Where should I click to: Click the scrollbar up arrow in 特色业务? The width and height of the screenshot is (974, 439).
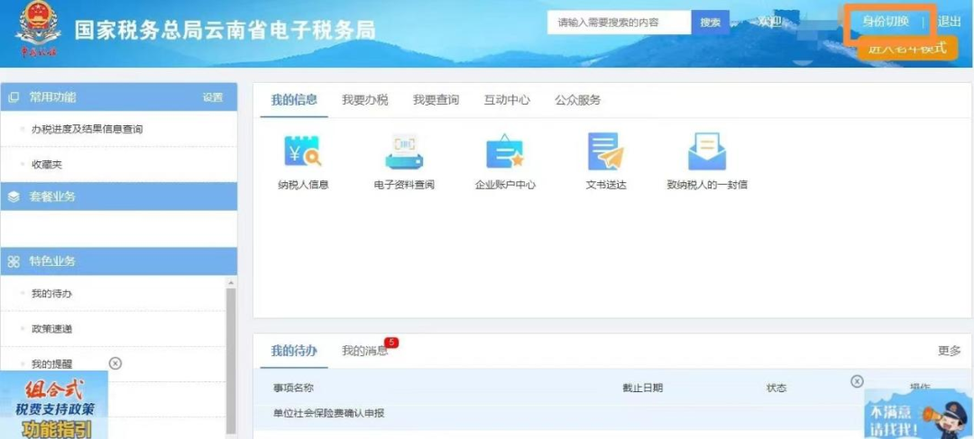point(231,282)
